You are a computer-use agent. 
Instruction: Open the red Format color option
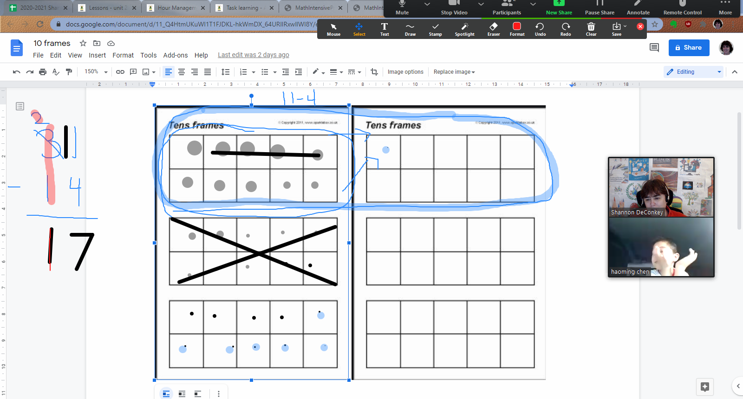click(x=517, y=29)
